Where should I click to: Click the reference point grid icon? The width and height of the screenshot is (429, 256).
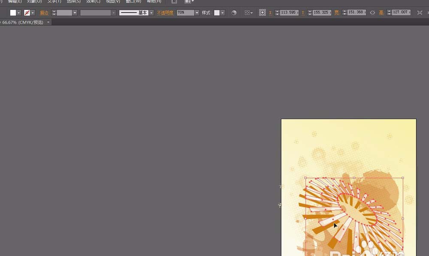(263, 12)
